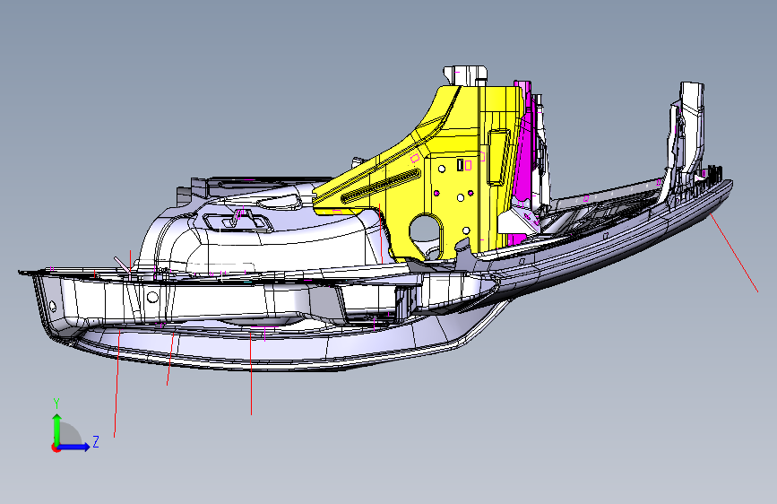Click the green Y axis arrow of the triad
The width and height of the screenshot is (777, 504).
pyautogui.click(x=56, y=429)
